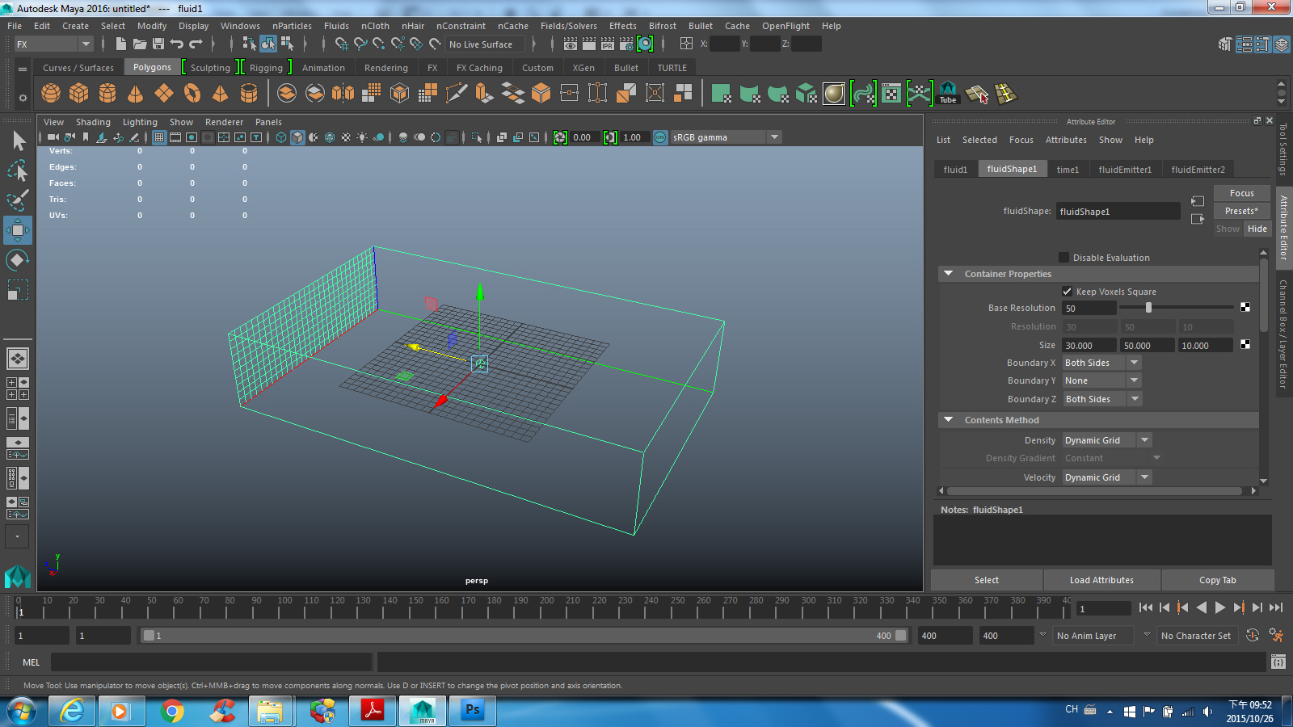Switch to the fluidEmitter1 tab
1293x727 pixels.
1125,169
